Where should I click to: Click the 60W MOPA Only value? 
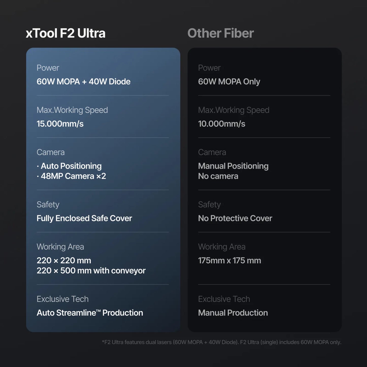click(229, 82)
